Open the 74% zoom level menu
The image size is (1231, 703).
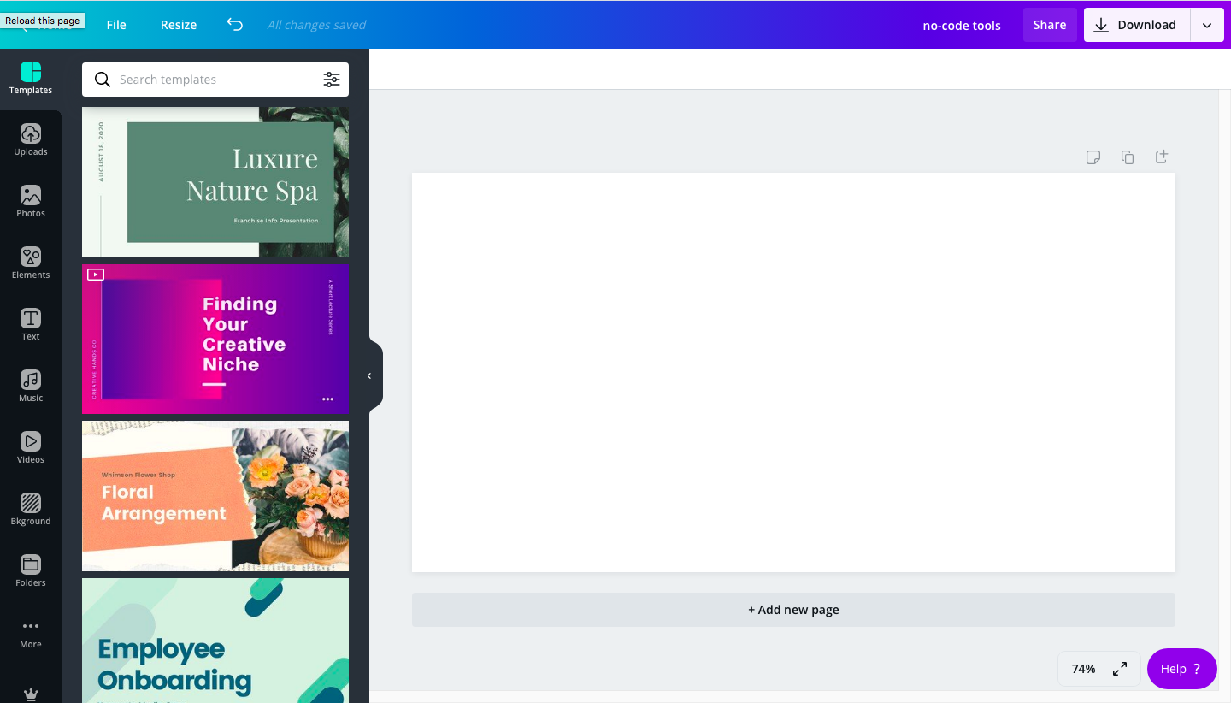click(x=1083, y=669)
